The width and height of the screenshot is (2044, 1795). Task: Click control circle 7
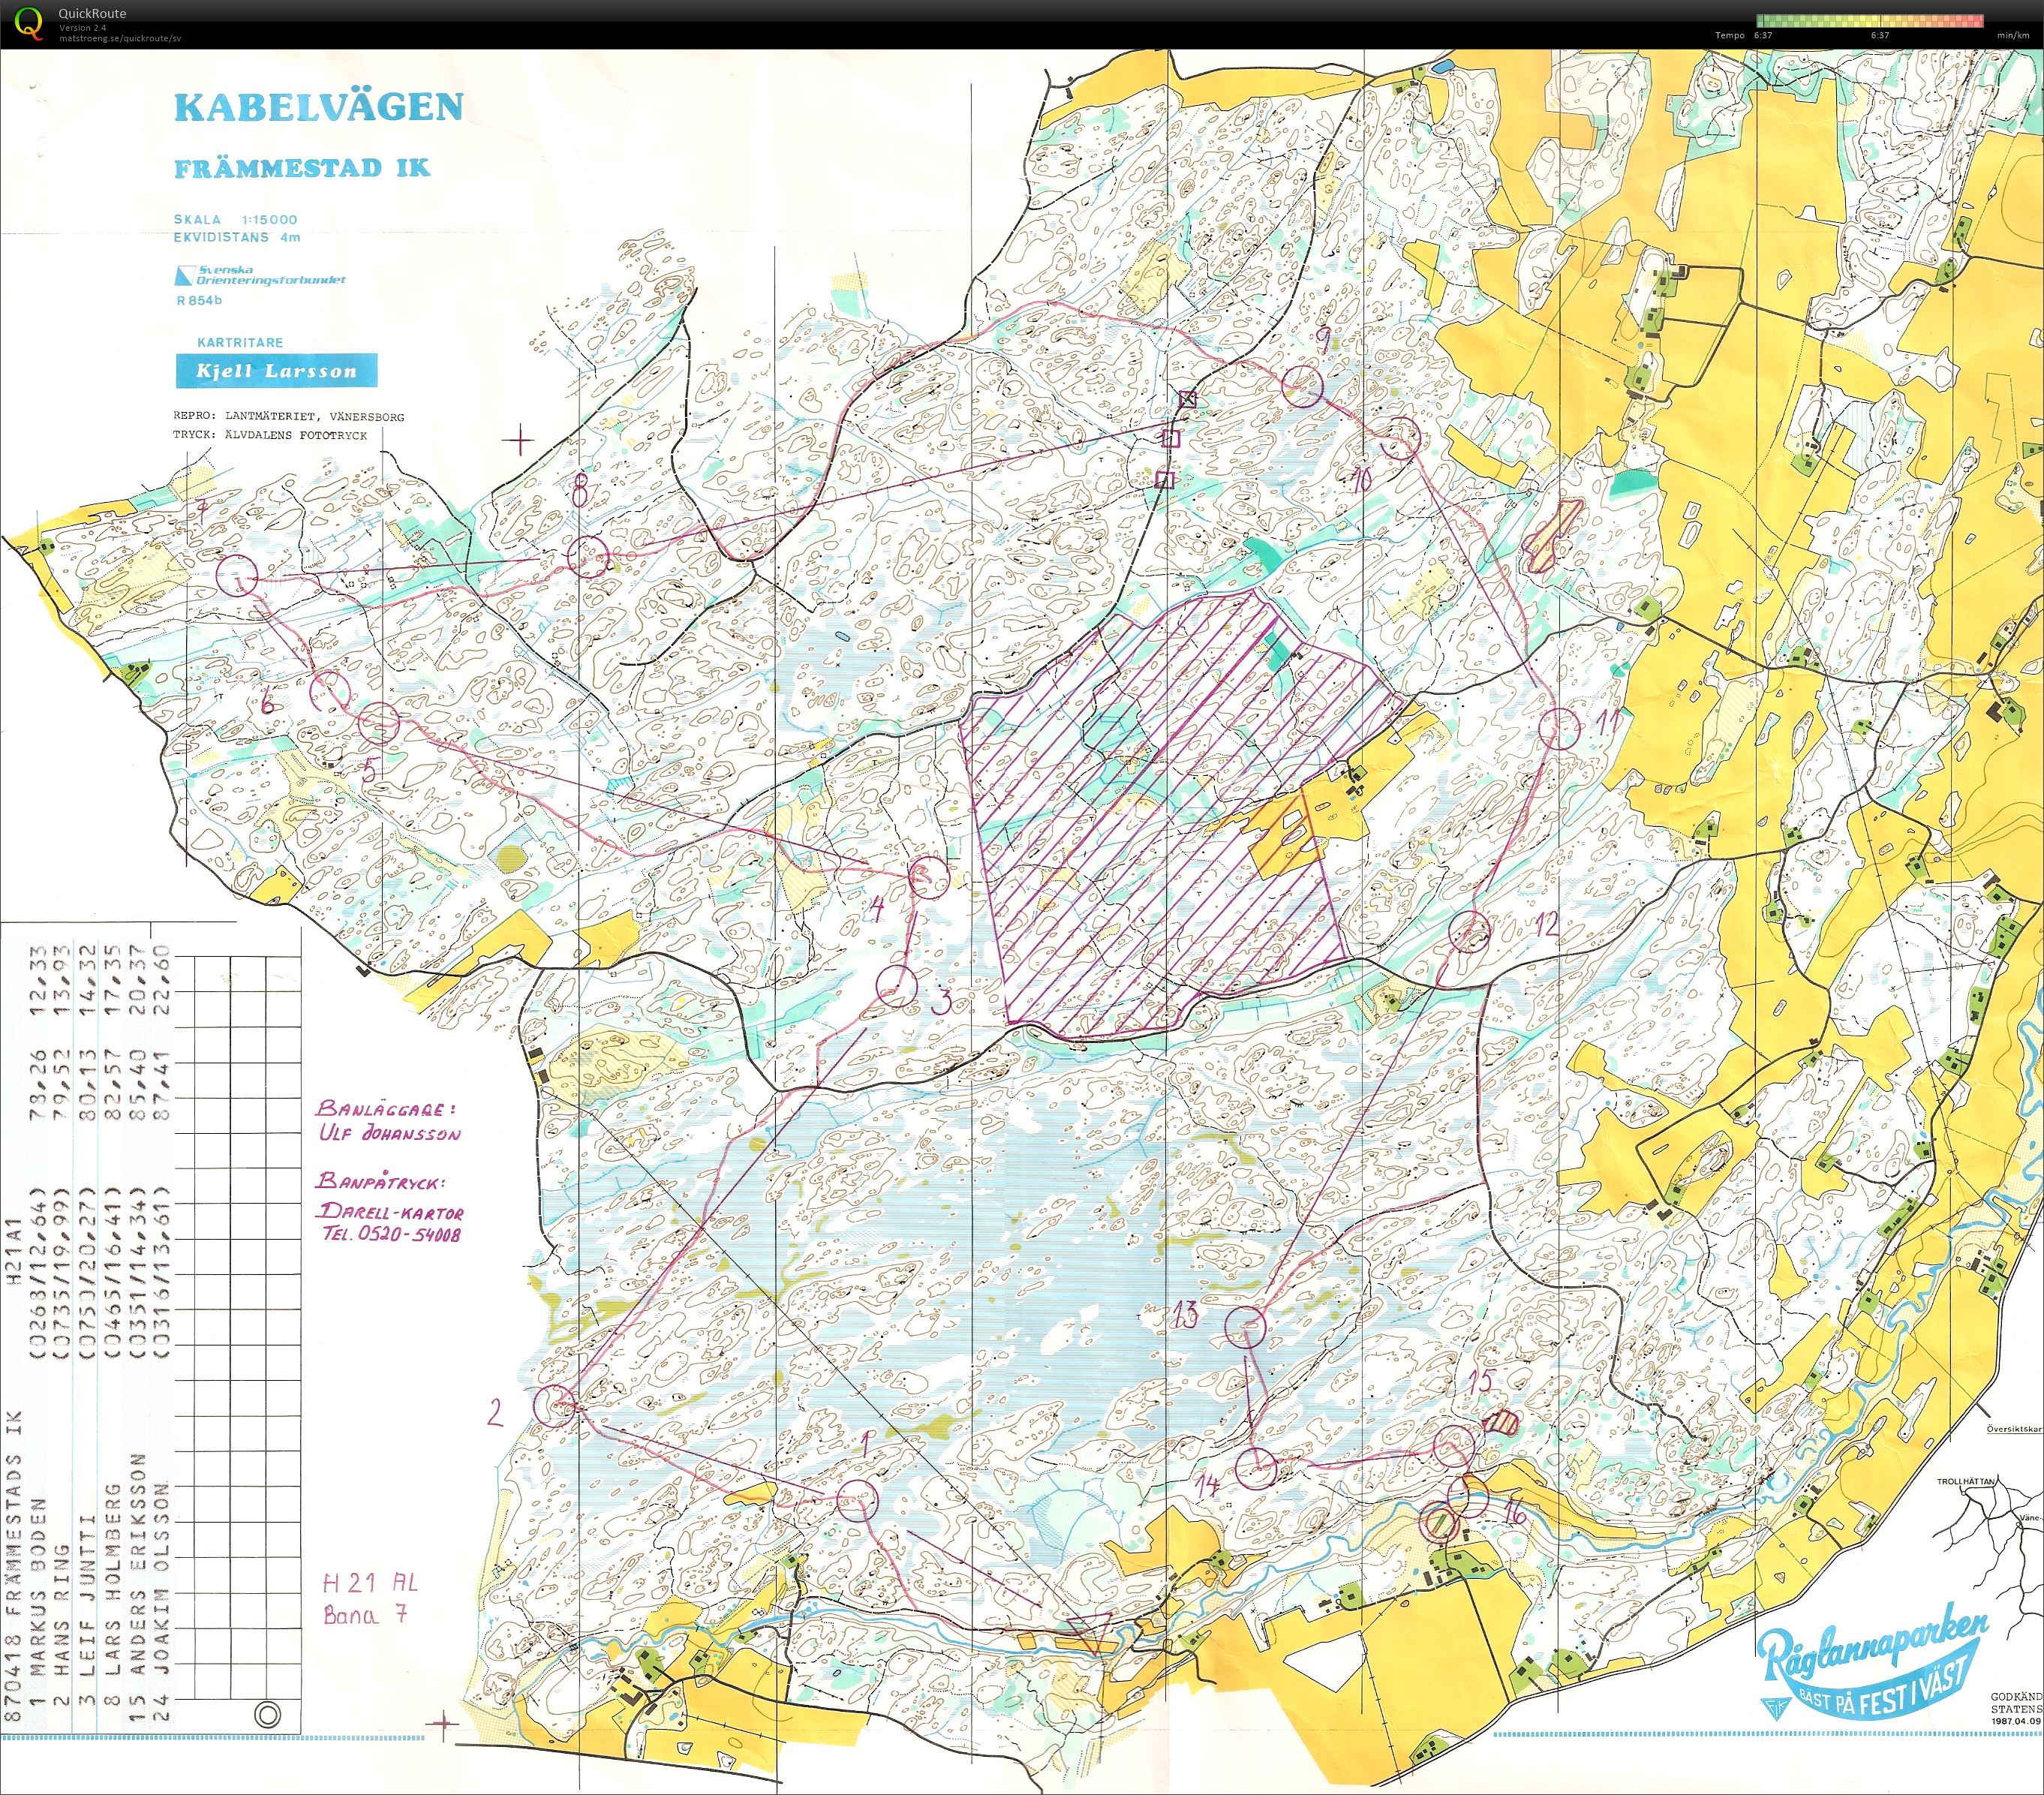click(x=238, y=577)
